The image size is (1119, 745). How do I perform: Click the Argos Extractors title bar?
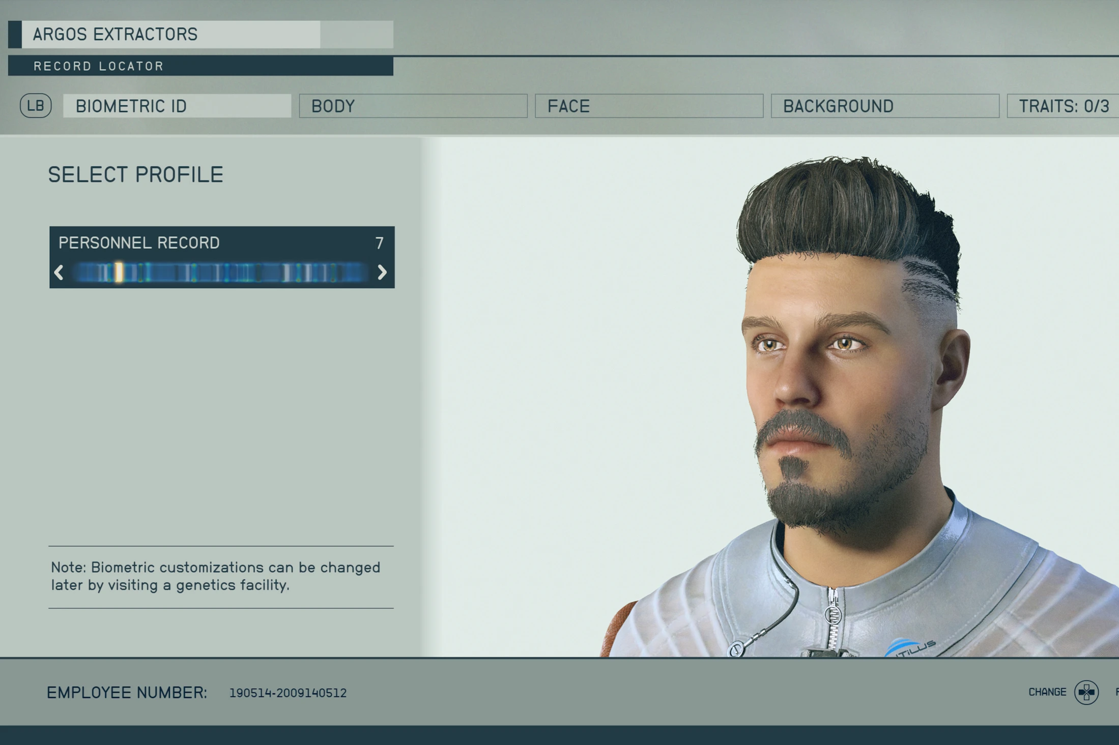point(200,34)
